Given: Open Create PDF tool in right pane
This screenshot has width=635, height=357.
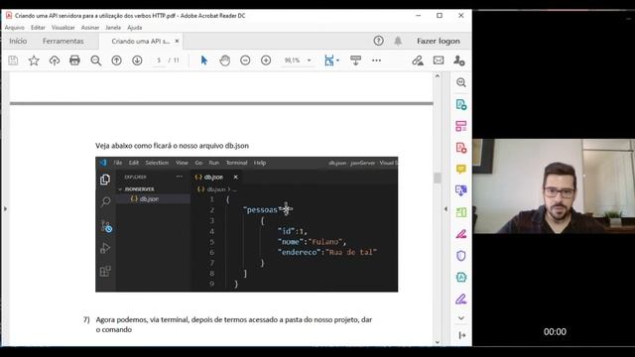Looking at the screenshot, I should tap(460, 148).
